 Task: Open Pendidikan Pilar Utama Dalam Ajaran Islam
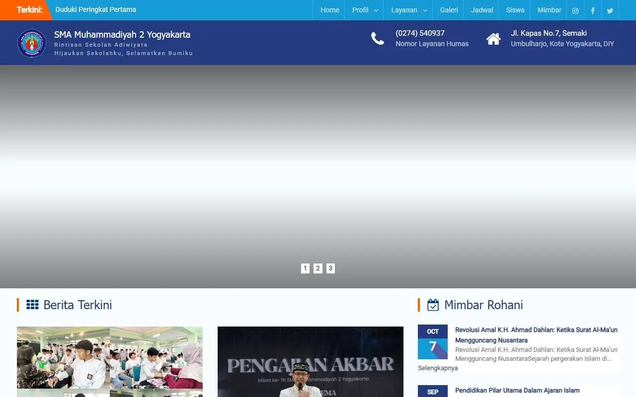(x=517, y=391)
